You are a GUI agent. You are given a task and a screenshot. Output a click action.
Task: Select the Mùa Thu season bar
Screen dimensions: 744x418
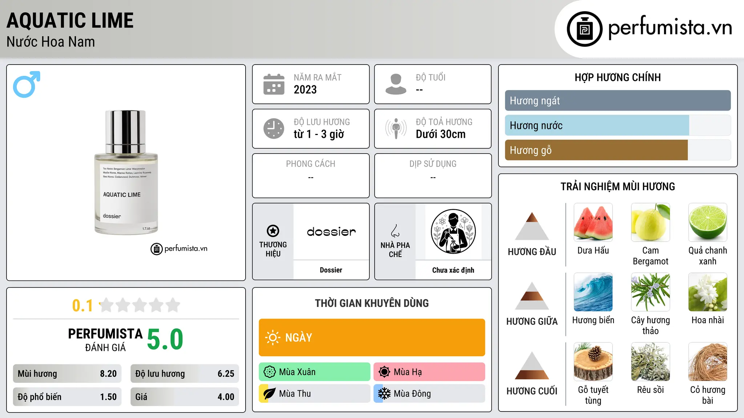314,394
